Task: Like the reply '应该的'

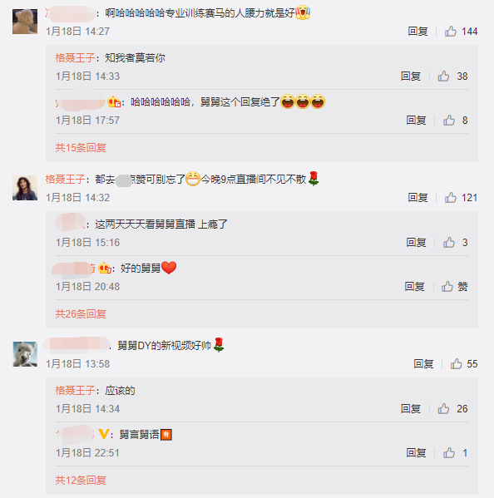Action: pyautogui.click(x=452, y=409)
